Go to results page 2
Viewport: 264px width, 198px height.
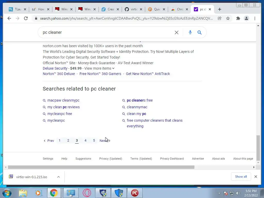tap(68, 141)
